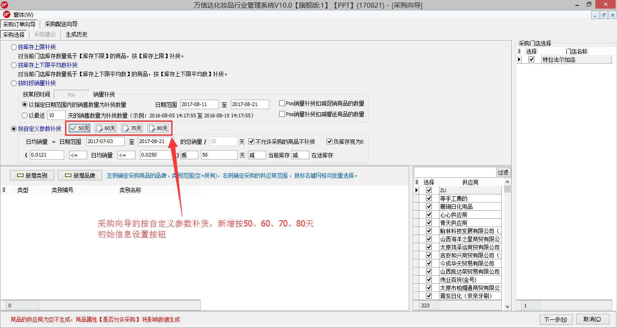Edit the multiplier days field showing 50
The width and height of the screenshot is (617, 328).
pyautogui.click(x=219, y=155)
